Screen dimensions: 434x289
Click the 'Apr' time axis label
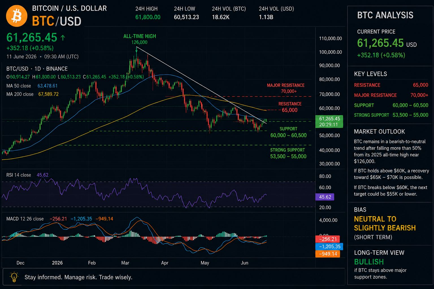(165, 263)
